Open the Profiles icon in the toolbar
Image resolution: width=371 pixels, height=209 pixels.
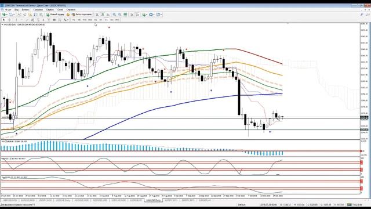coord(10,15)
